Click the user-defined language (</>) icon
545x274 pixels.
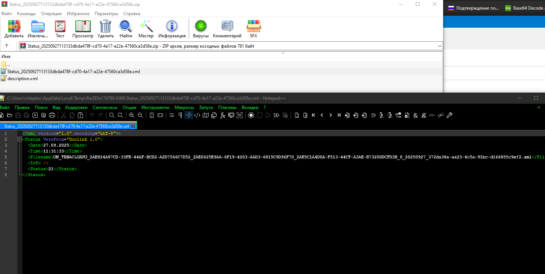[x=197, y=115]
